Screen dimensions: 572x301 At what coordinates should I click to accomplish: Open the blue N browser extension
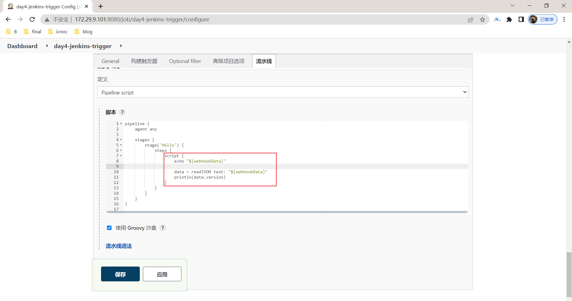[497, 19]
